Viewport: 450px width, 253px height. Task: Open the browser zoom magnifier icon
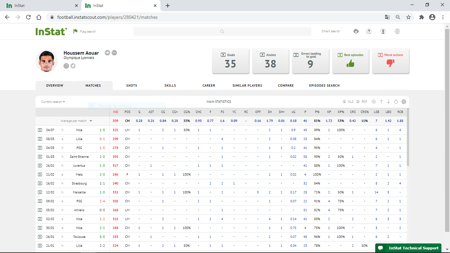tap(398, 17)
